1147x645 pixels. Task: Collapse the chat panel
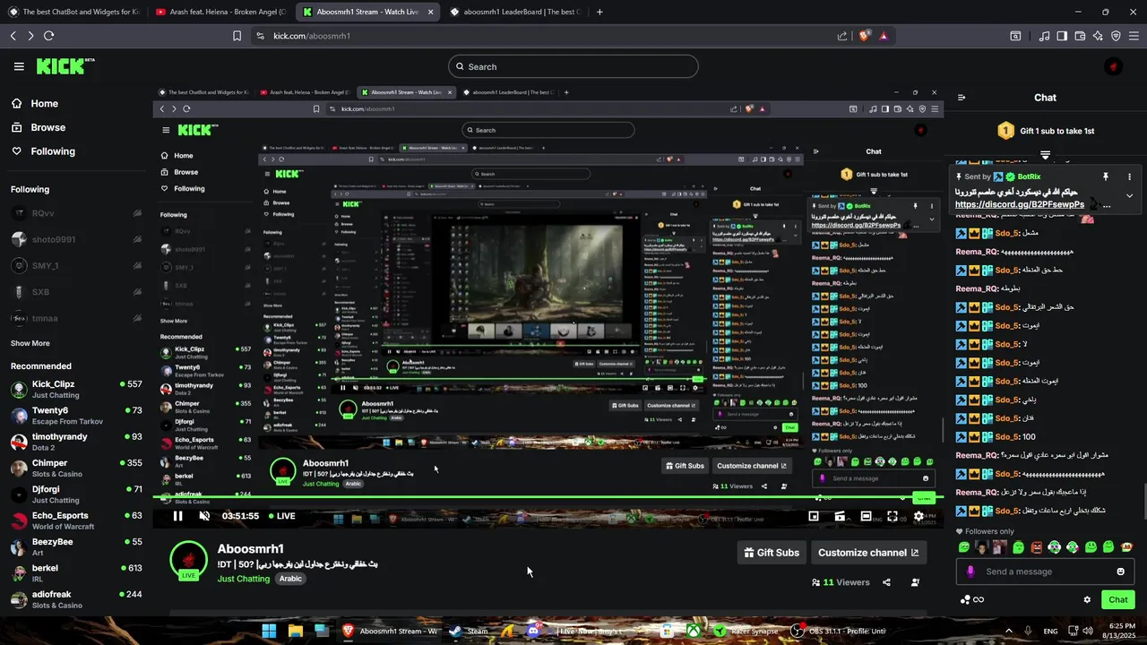coord(961,98)
